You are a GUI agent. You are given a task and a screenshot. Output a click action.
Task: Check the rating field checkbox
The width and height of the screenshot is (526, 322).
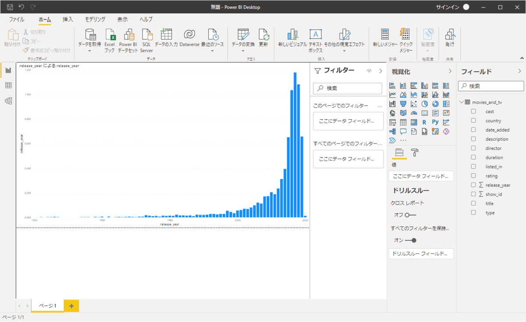[x=473, y=176]
